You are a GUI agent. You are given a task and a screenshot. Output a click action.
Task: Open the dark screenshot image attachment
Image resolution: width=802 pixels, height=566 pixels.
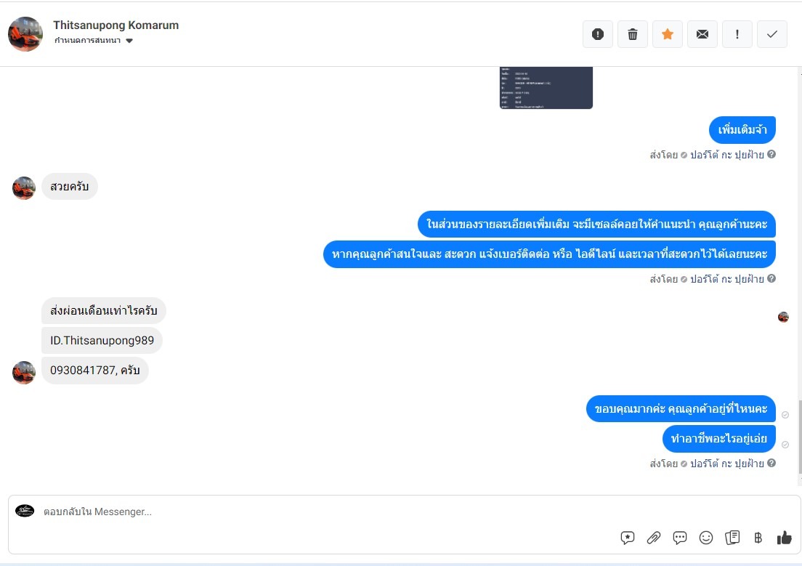pyautogui.click(x=546, y=87)
